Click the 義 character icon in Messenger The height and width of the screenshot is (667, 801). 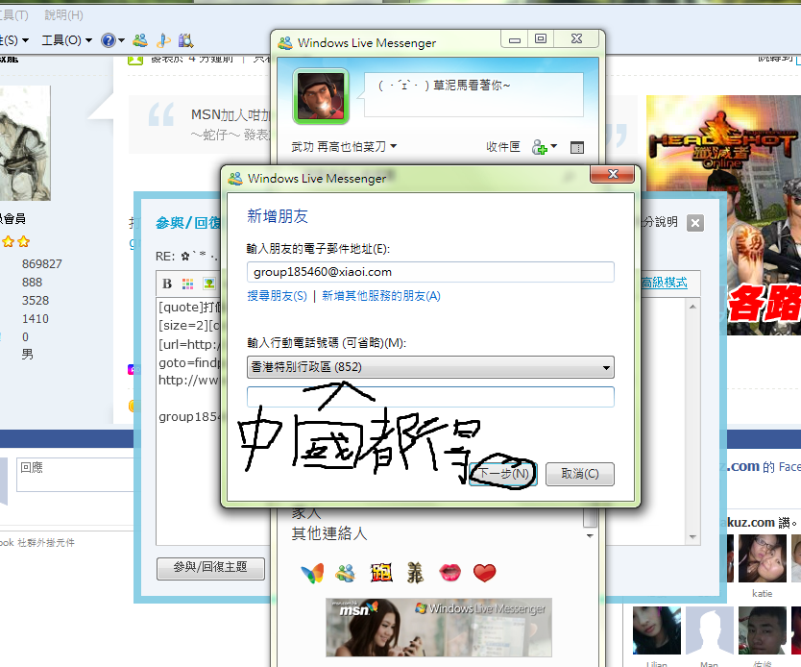pyautogui.click(x=415, y=573)
